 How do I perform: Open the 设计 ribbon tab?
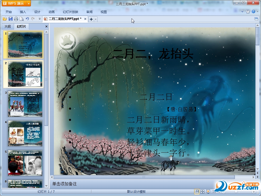(x=37, y=12)
